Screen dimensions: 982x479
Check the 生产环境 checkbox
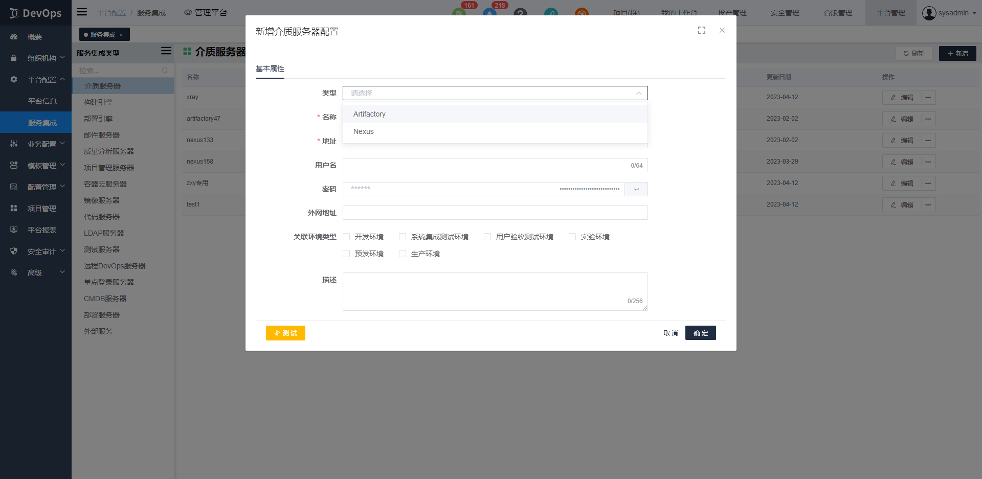(403, 254)
